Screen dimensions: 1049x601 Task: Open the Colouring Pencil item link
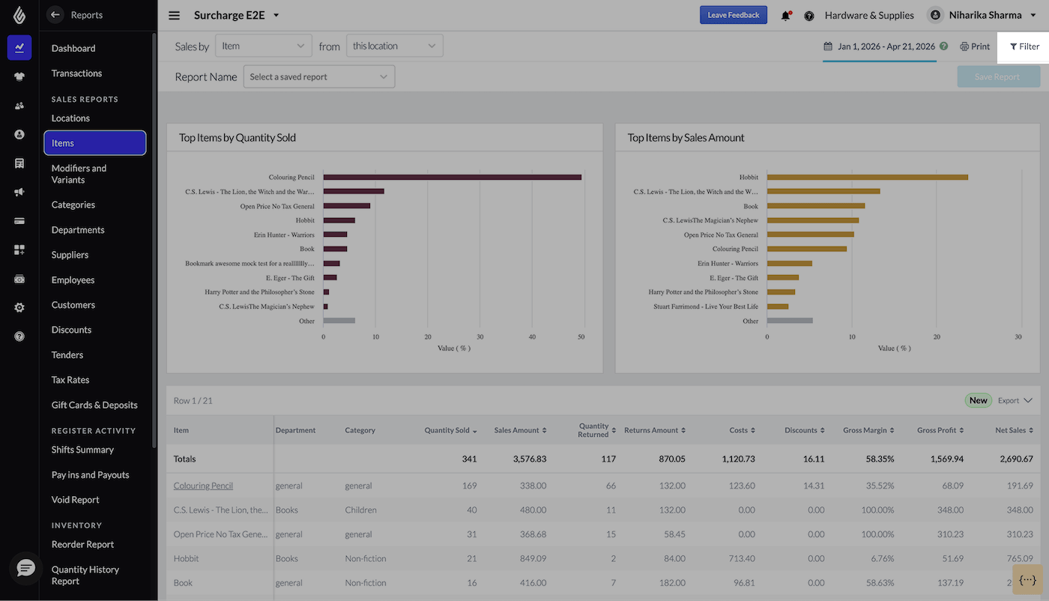click(203, 486)
